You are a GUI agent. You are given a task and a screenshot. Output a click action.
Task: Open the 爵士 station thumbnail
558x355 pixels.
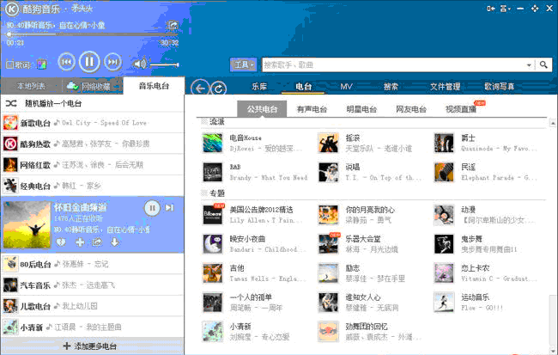pos(444,143)
